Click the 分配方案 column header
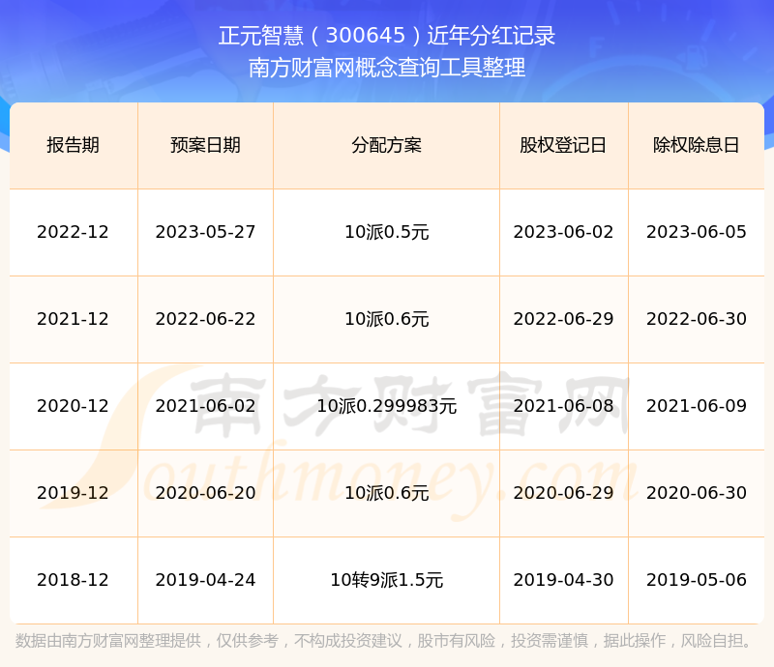This screenshot has width=774, height=667. point(386,145)
